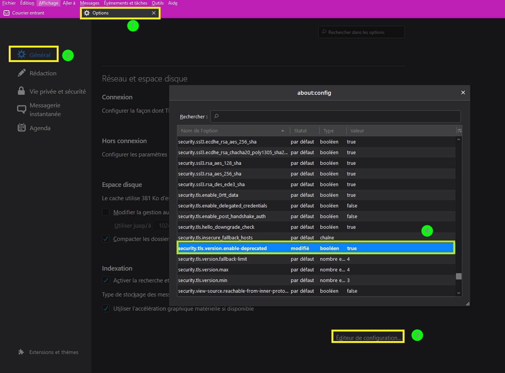
Task: Click the Options tab gear icon
Action: pyautogui.click(x=87, y=13)
